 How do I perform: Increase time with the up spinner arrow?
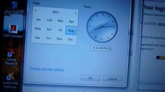111,48
